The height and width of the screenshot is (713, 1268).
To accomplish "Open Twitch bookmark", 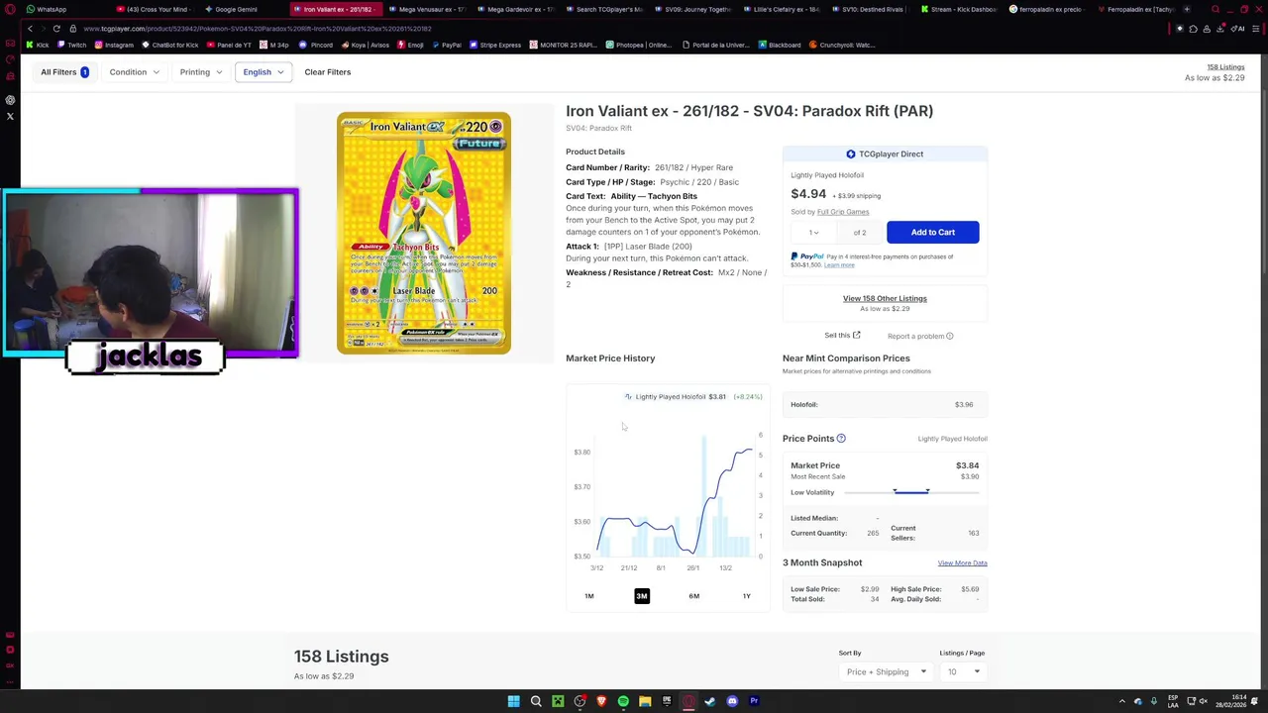I will [71, 45].
